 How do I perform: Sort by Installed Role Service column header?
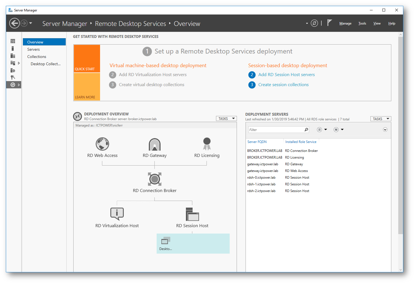(301, 142)
